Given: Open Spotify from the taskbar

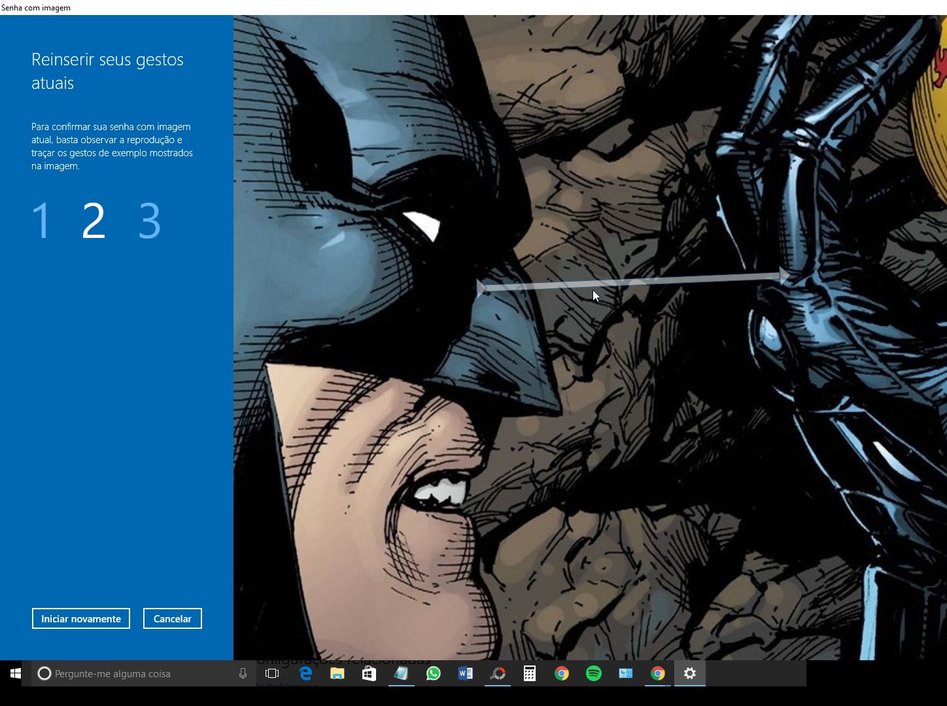Looking at the screenshot, I should [594, 673].
